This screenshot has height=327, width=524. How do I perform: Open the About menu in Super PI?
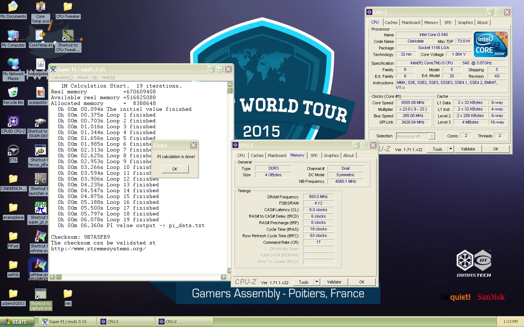point(87,77)
